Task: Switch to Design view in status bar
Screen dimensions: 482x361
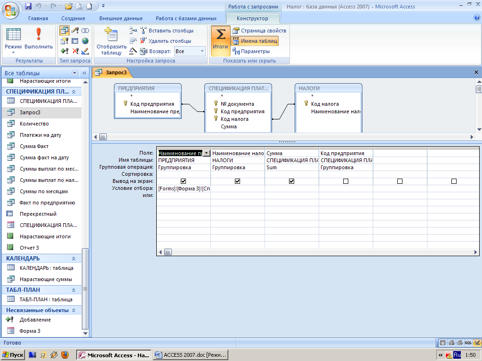Action: [x=477, y=343]
